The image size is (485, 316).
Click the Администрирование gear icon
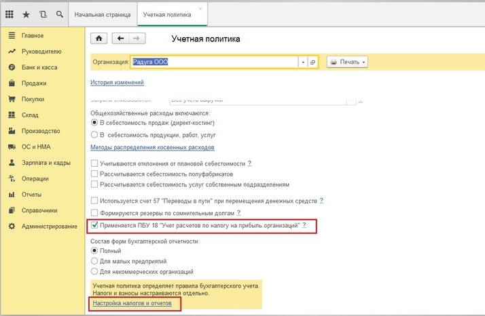12,226
